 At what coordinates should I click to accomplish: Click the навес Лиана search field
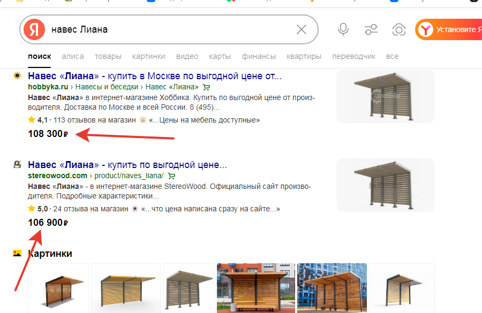coord(169,29)
